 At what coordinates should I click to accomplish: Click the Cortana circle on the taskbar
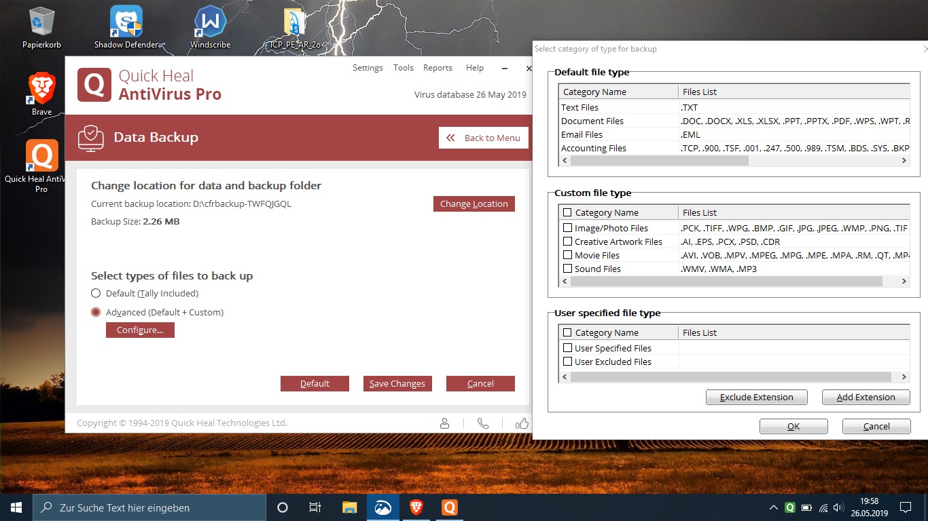[283, 507]
